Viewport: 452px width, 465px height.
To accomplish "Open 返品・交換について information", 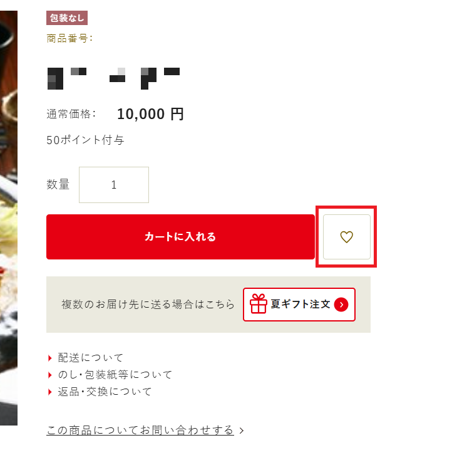I will pos(105,392).
